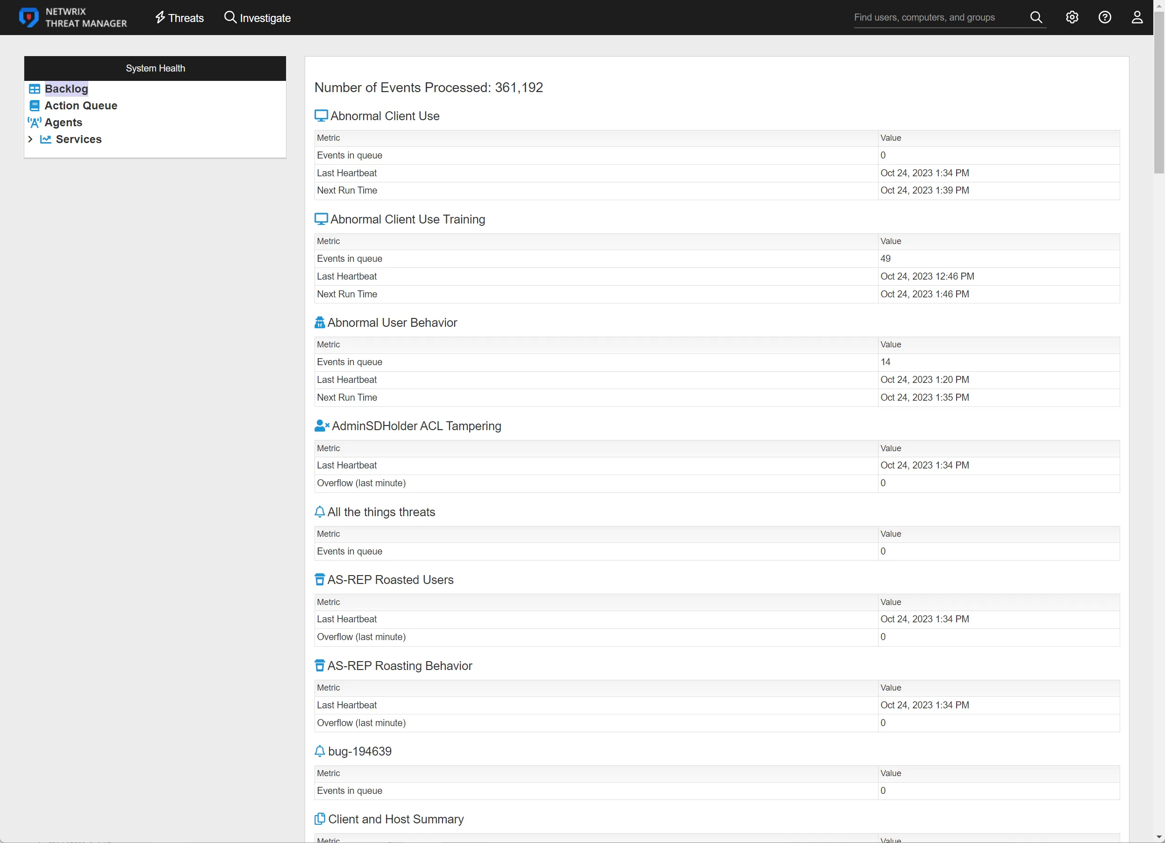Open the settings gear icon

tap(1072, 17)
